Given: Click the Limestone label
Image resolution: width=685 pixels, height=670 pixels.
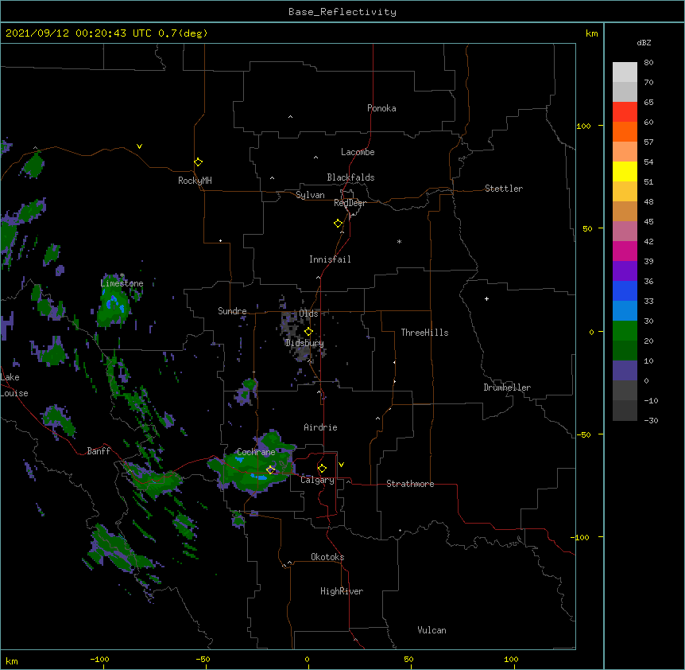Looking at the screenshot, I should click(x=122, y=283).
